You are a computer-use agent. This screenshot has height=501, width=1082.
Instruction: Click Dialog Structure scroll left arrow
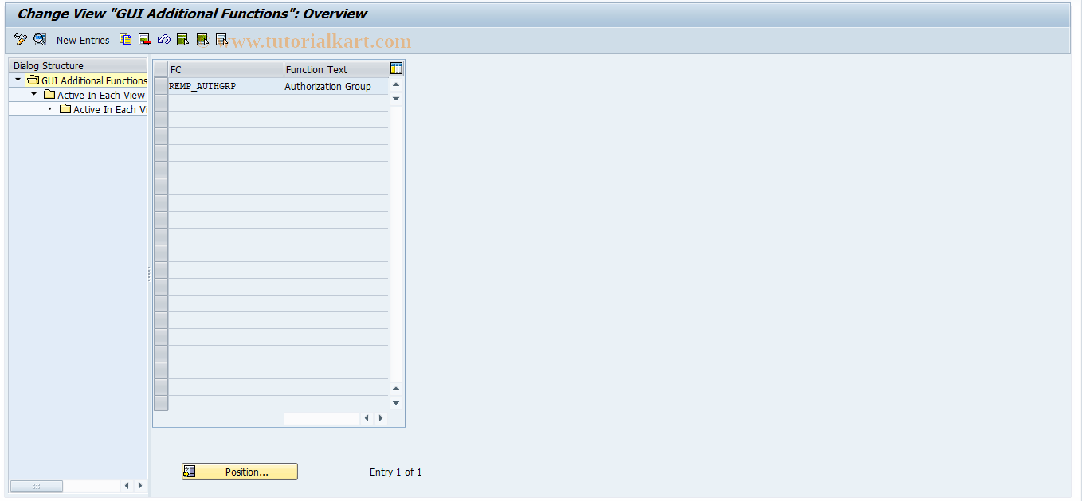click(x=127, y=486)
